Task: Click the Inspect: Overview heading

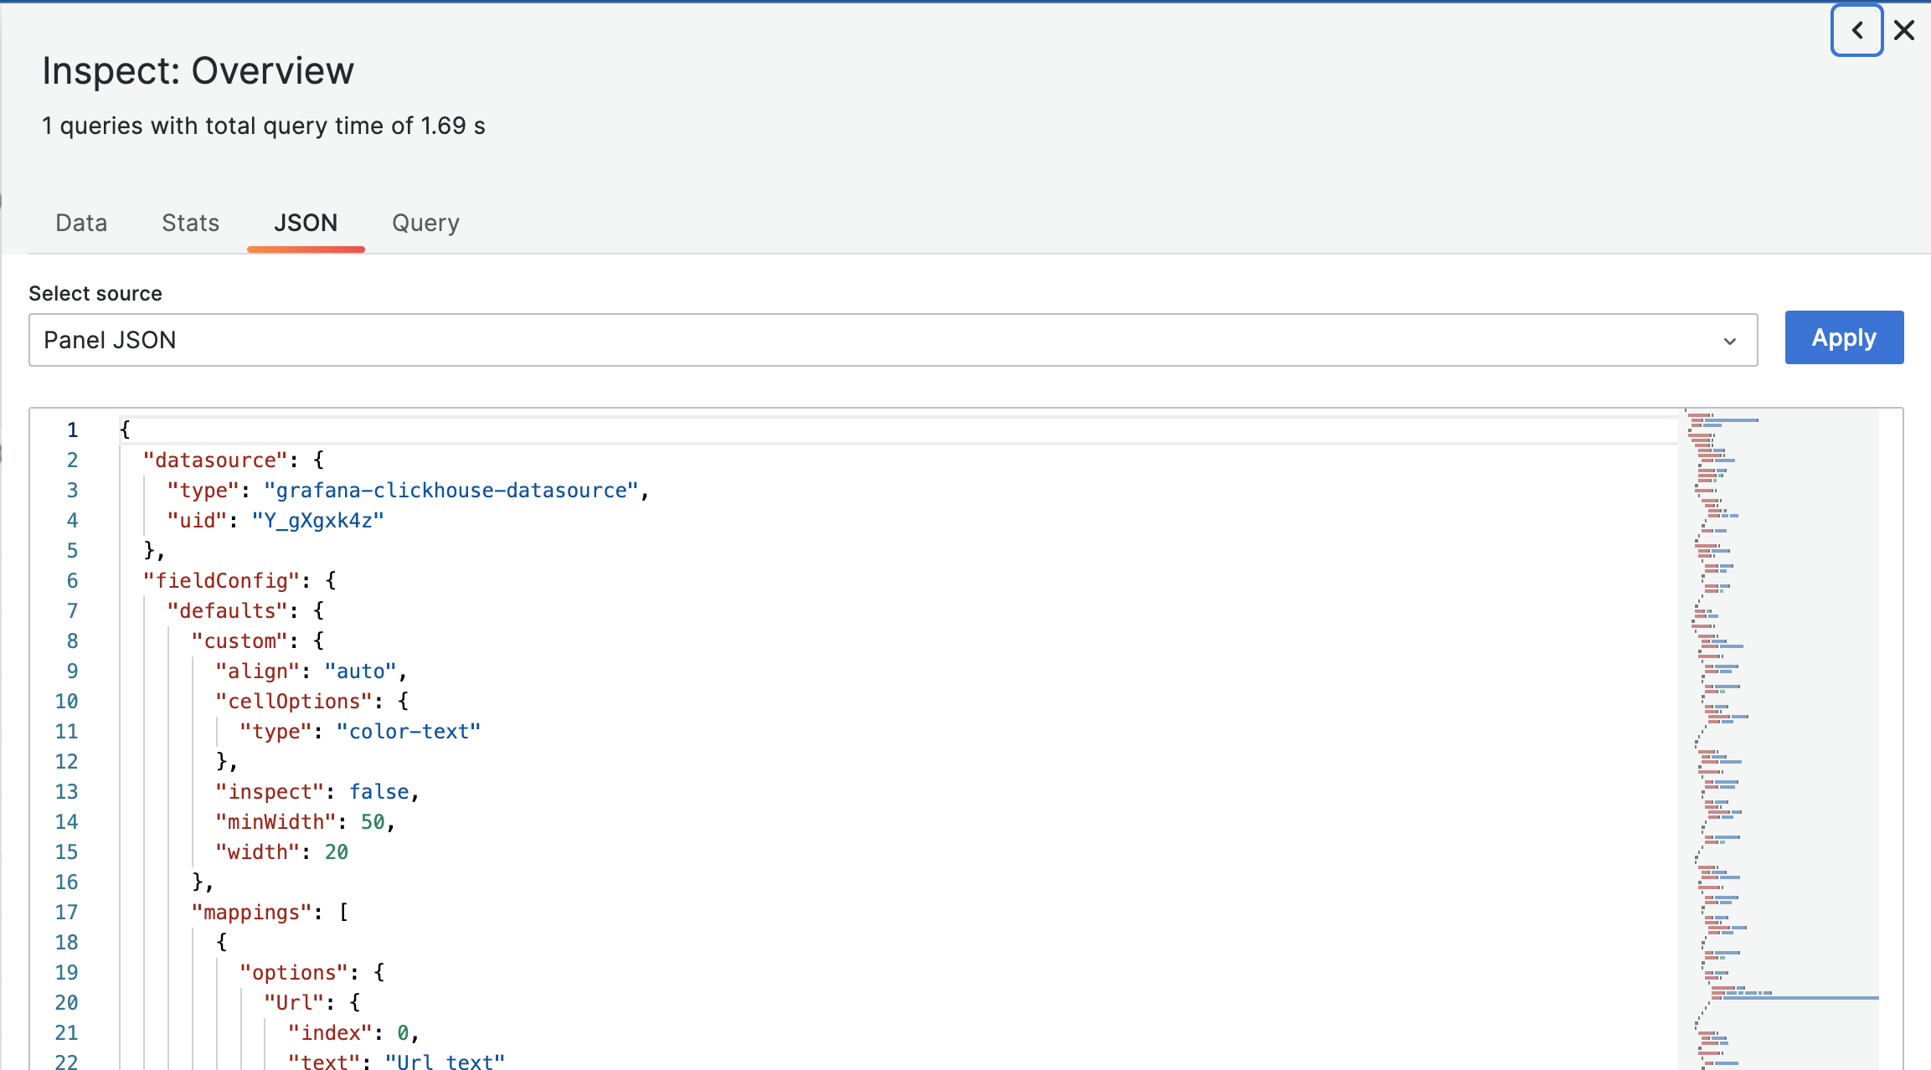Action: tap(198, 70)
